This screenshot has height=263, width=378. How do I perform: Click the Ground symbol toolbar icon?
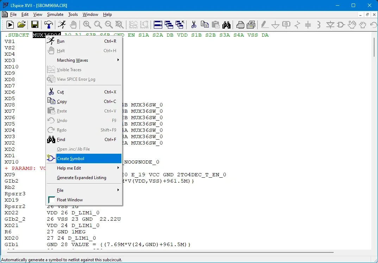275,25
